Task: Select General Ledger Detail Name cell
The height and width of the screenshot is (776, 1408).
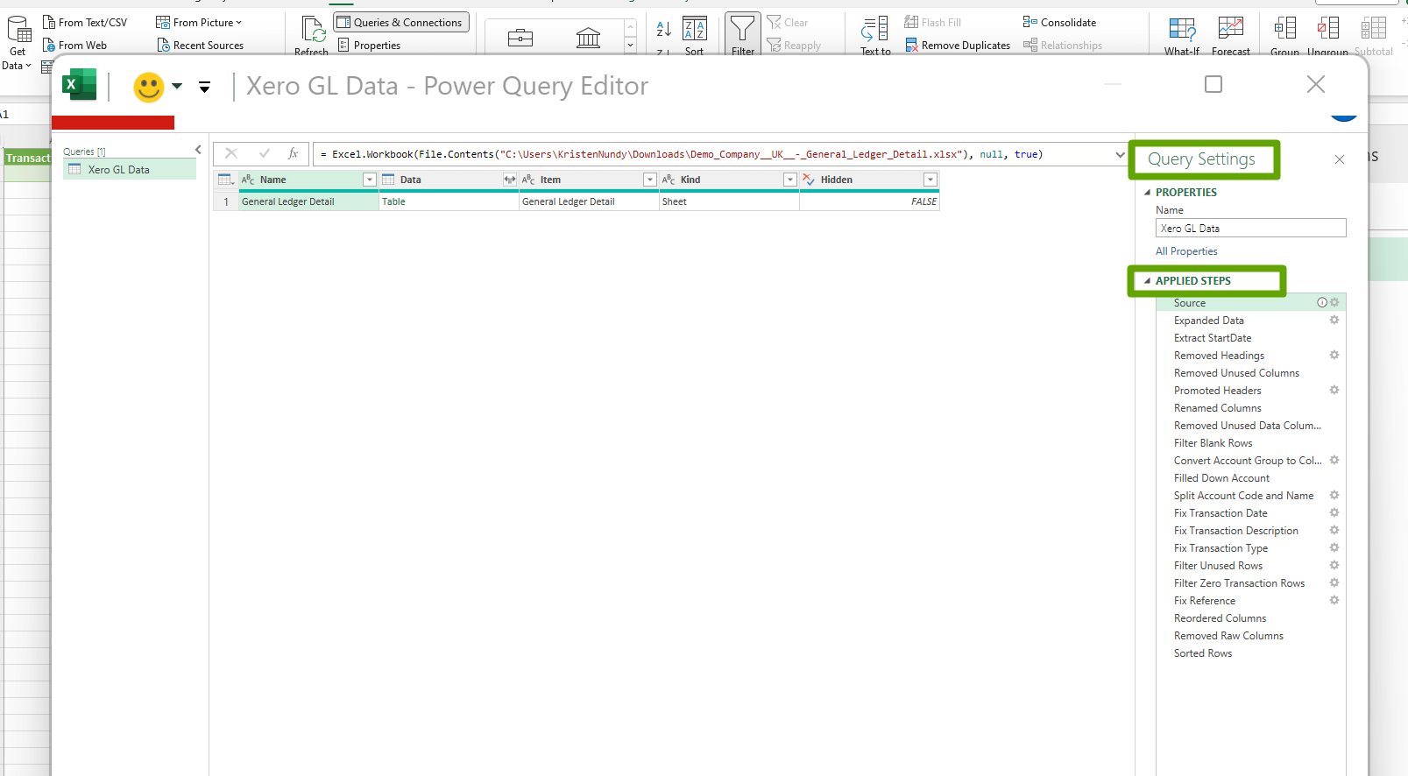Action: (308, 201)
